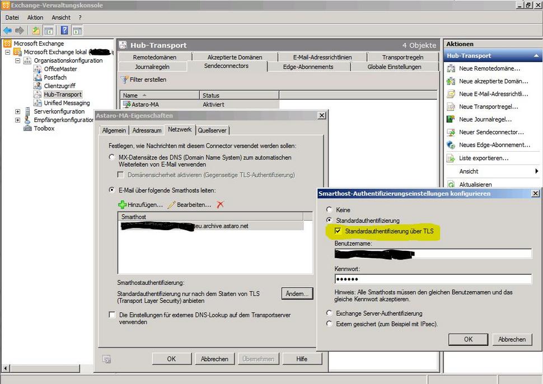Click the red X delete smarthost icon
The height and width of the screenshot is (384, 543).
tap(220, 205)
